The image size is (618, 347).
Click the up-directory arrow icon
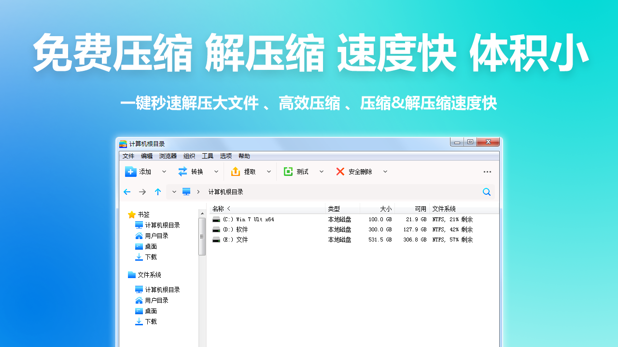tap(157, 192)
